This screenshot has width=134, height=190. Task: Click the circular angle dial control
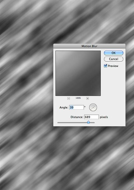(x=93, y=107)
